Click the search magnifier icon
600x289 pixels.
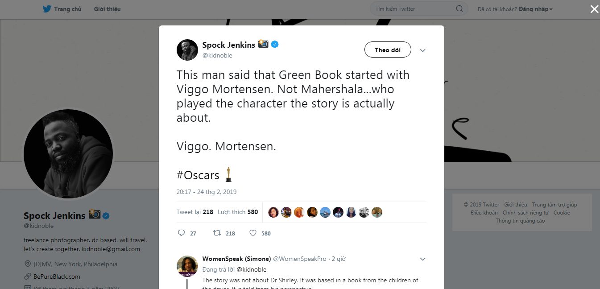pos(459,9)
